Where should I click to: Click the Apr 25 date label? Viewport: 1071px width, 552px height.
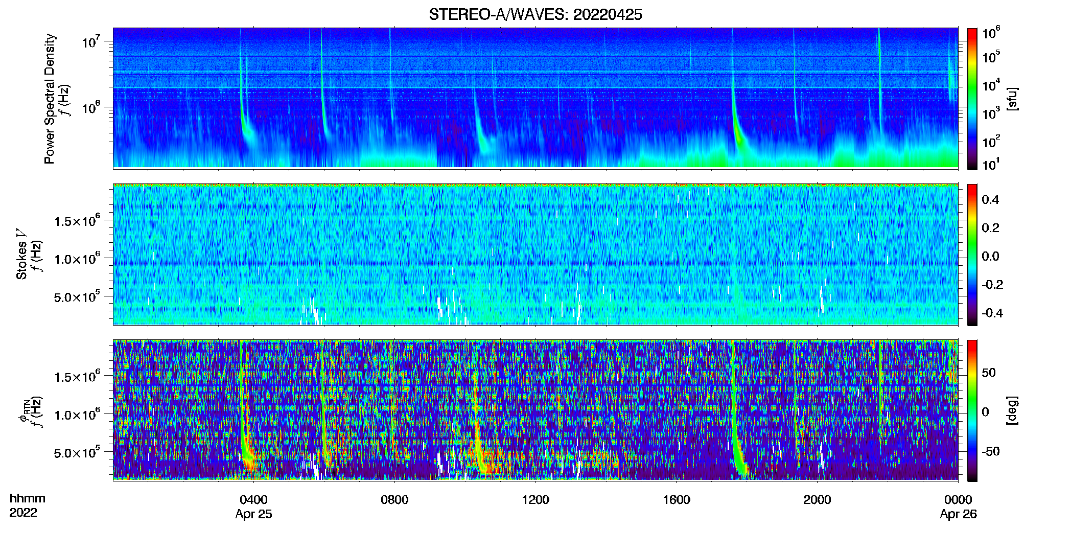[x=253, y=514]
